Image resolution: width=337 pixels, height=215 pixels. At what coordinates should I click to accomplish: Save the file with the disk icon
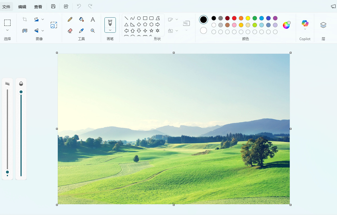(x=53, y=7)
